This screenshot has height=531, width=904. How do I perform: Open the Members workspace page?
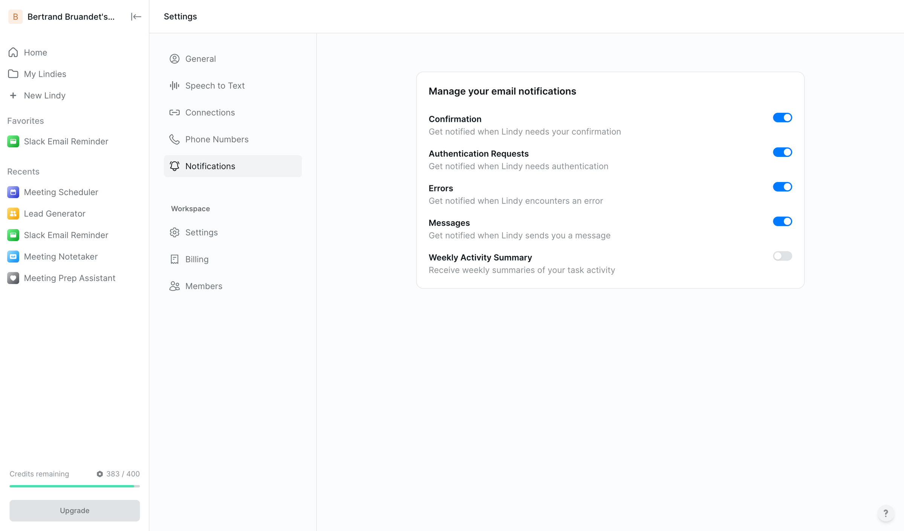coord(233,286)
